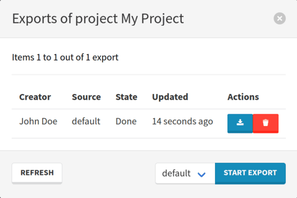Click the Actions column header
The height and width of the screenshot is (198, 297).
[x=243, y=97]
